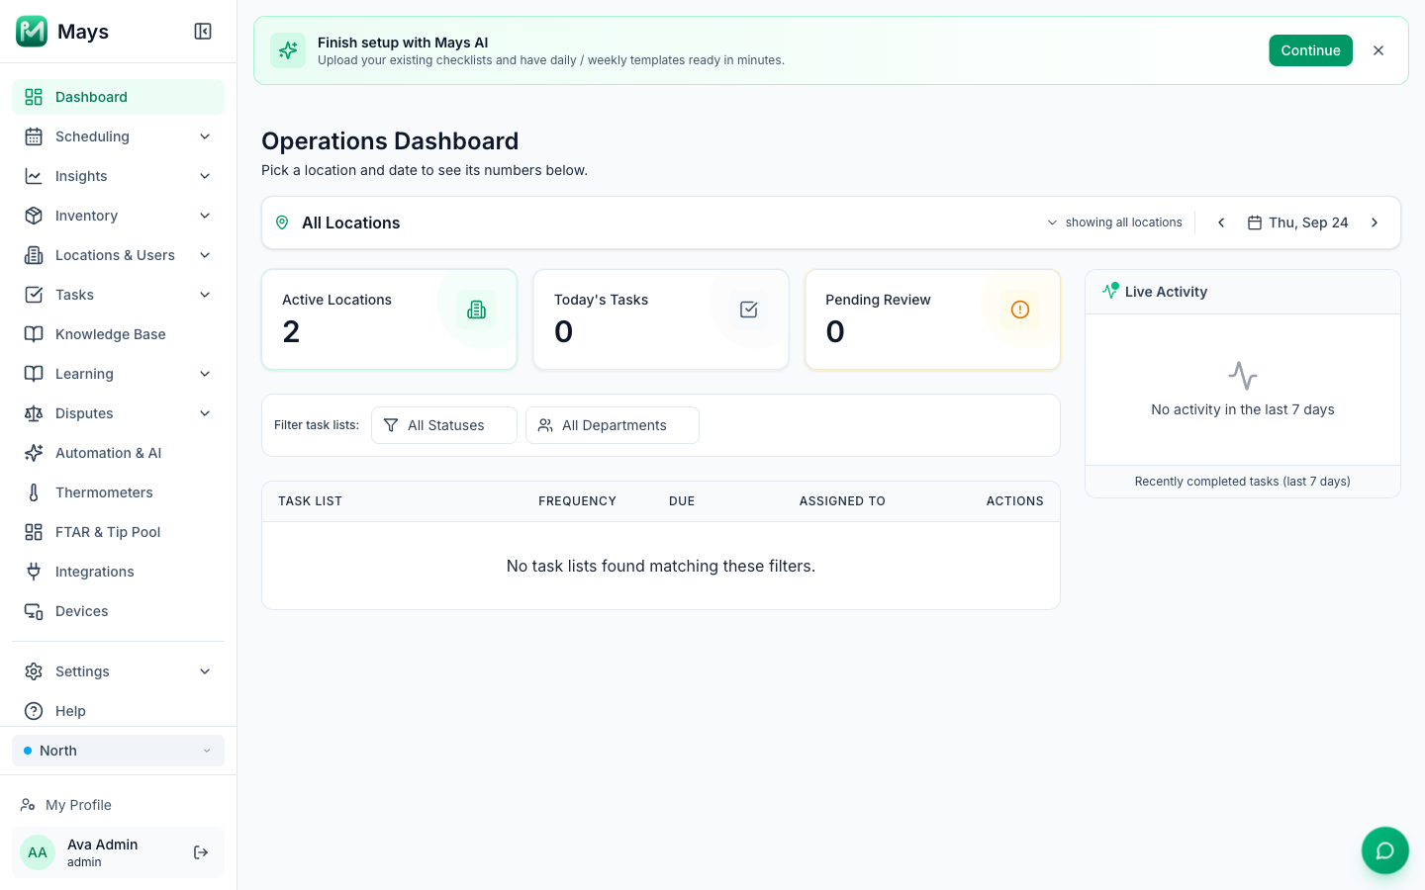This screenshot has width=1425, height=890.
Task: Open the All Statuses filter dropdown
Action: coord(444,425)
